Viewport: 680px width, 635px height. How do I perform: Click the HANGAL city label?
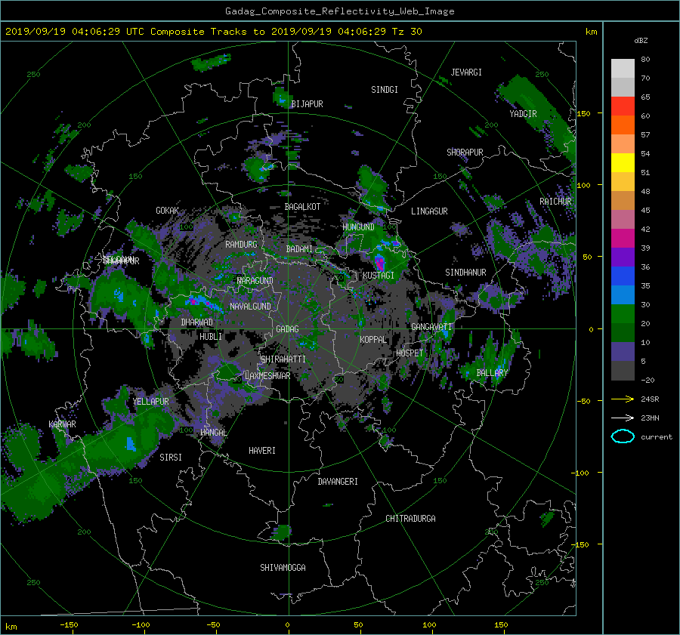pos(213,433)
